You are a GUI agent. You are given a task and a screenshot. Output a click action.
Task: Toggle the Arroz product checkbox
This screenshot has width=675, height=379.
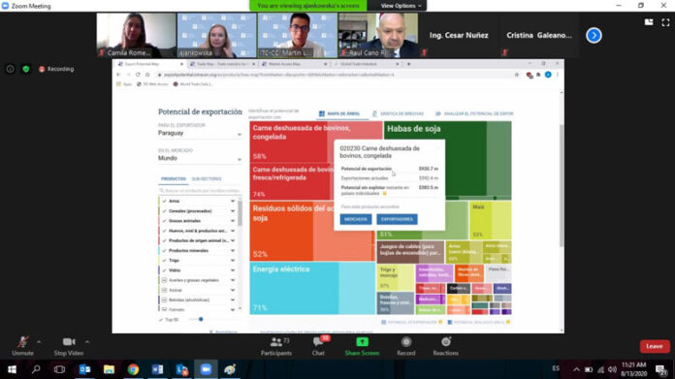point(164,201)
